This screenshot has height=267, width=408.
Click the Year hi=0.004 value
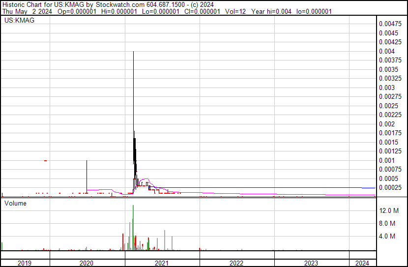271,11
